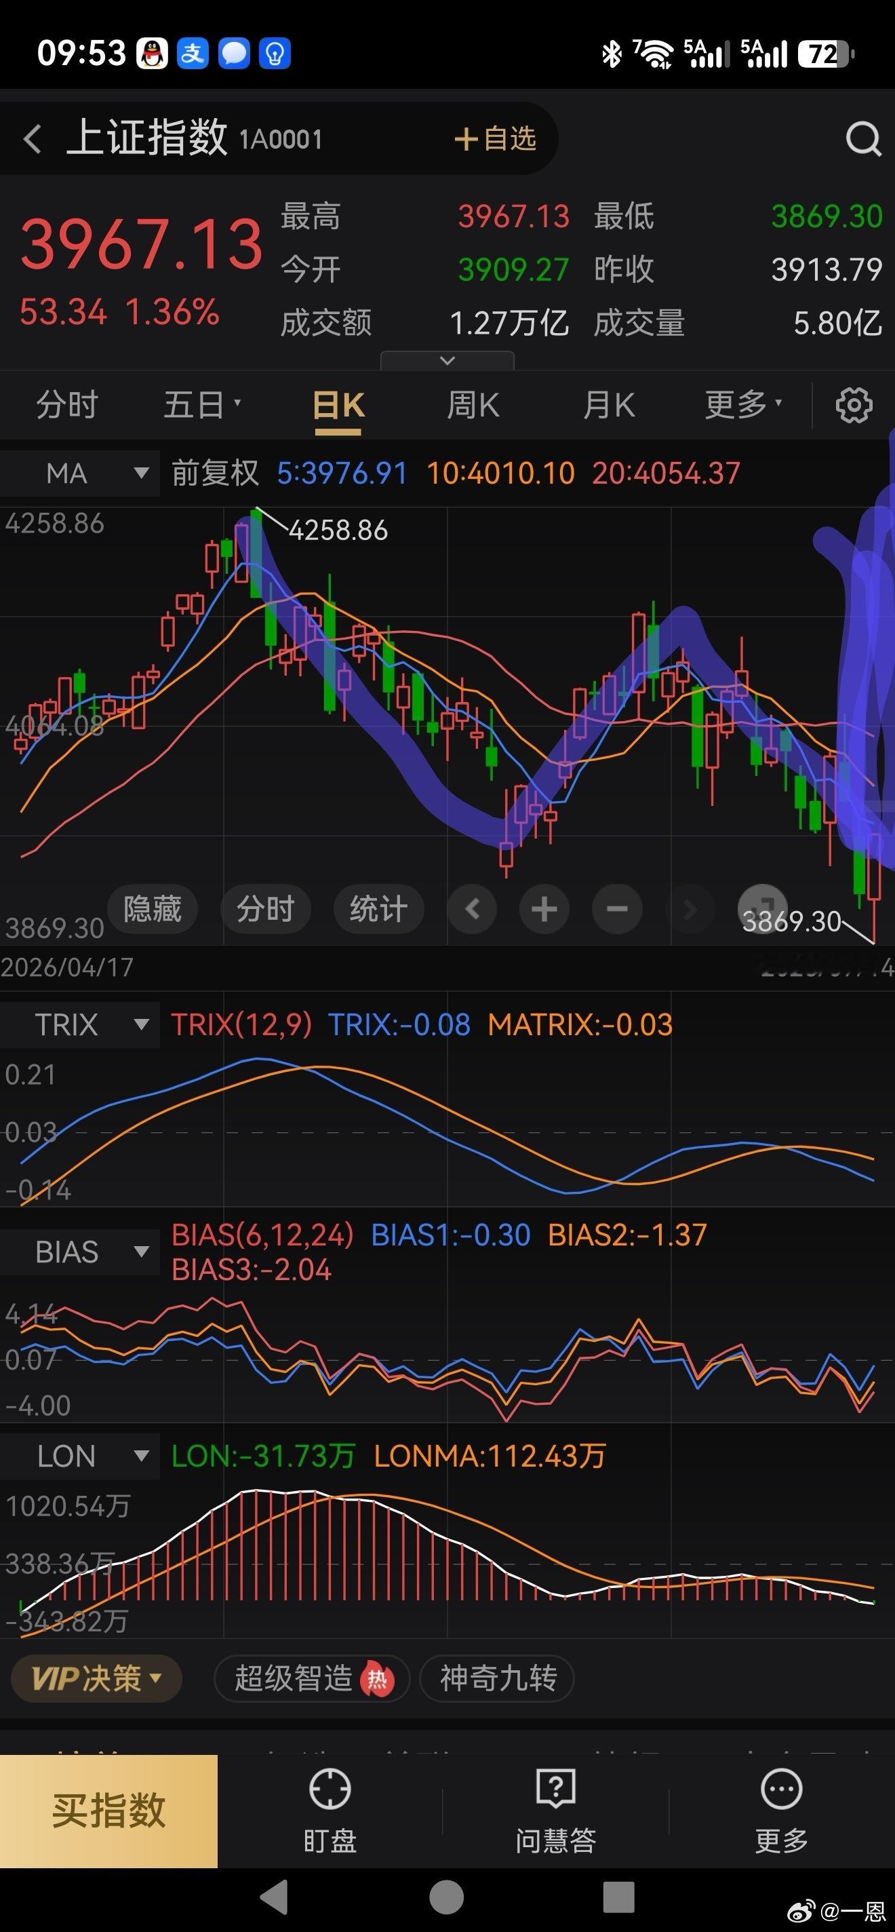Tap current price 3967.13
The width and height of the screenshot is (895, 1932).
click(141, 244)
